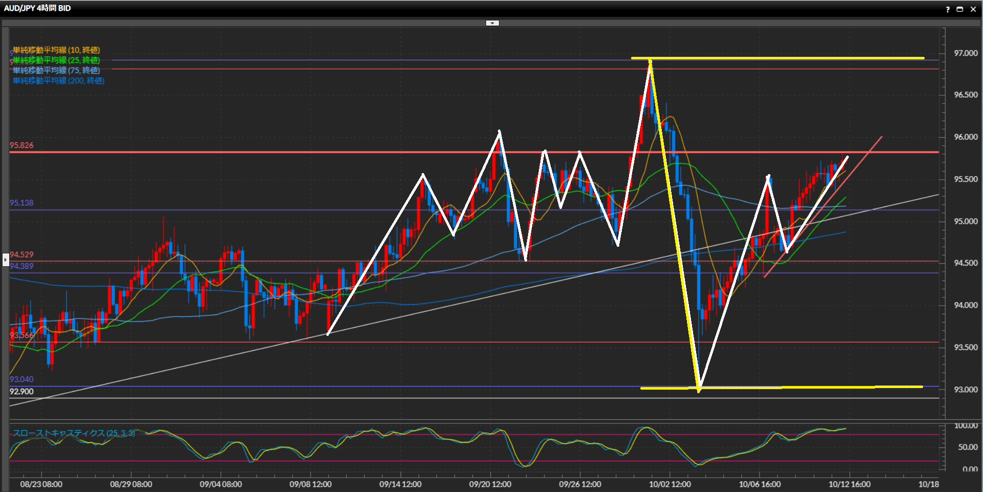Select the lower yellow line near 93.000
Image resolution: width=983 pixels, height=492 pixels.
(x=820, y=387)
